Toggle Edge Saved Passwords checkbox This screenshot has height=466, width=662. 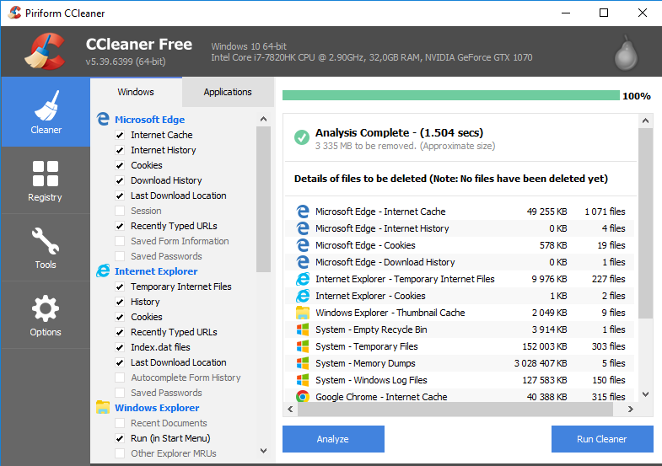[x=120, y=256]
